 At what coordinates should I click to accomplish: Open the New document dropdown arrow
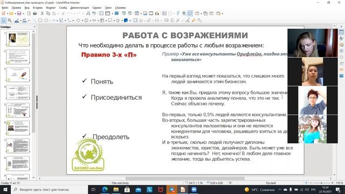point(7,14)
